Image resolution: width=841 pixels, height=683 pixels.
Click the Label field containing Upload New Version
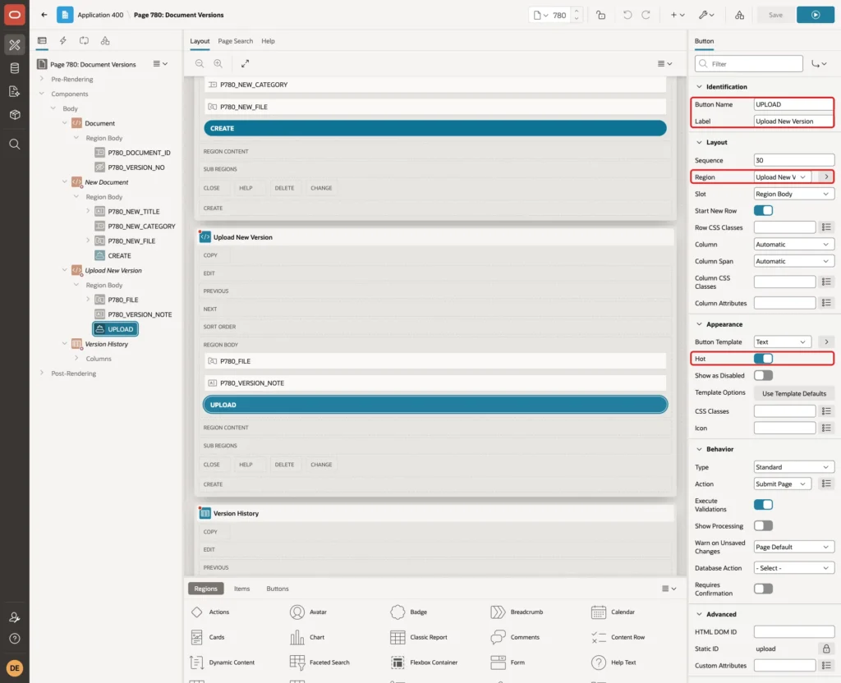click(x=793, y=121)
